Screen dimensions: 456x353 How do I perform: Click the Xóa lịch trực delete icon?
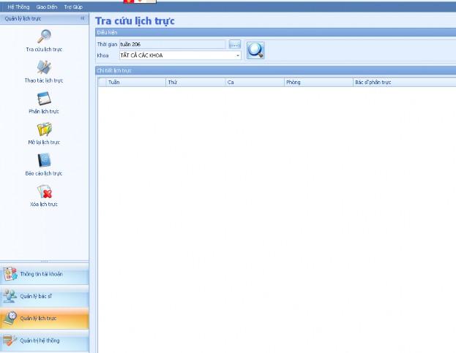(x=44, y=192)
